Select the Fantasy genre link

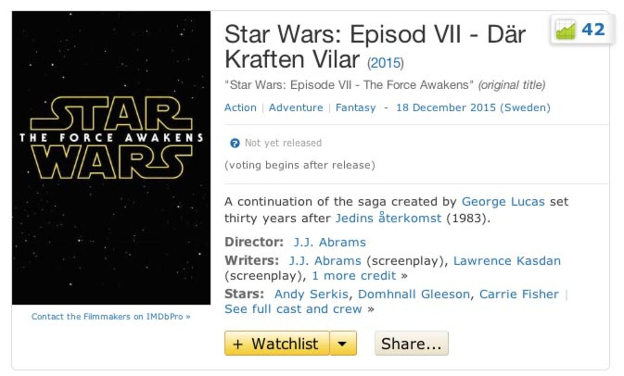coord(356,108)
